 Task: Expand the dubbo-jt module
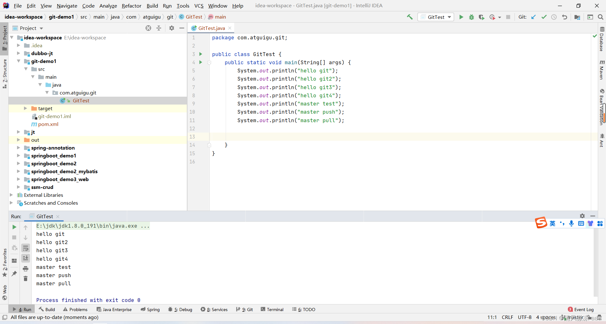point(19,53)
